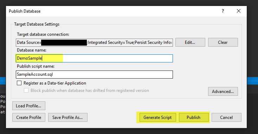This screenshot has height=134, width=258.
Task: Enable Register as a Data-tier Application
Action: [x=19, y=83]
